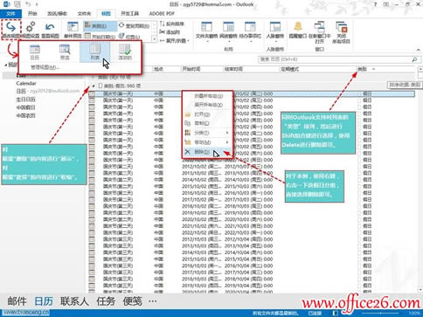Open the Expand/Collapse (展开/折叠) dropdown
The height and width of the screenshot is (317, 423).
coord(175,41)
